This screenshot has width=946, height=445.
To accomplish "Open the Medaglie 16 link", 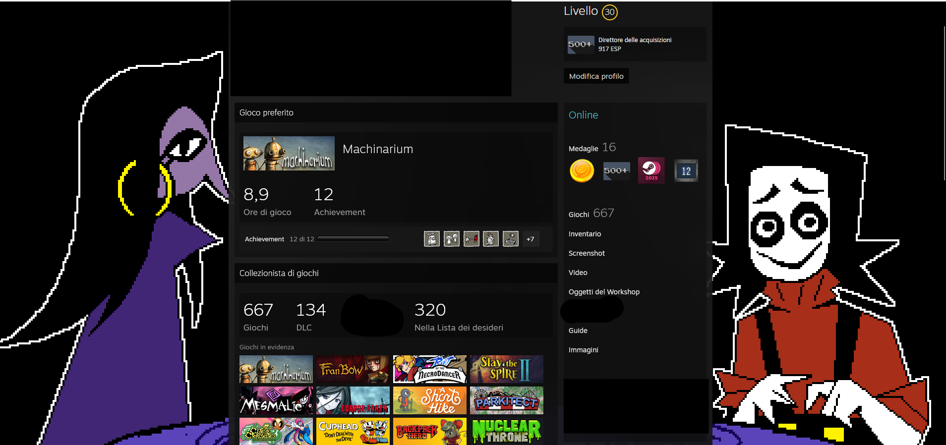I will click(592, 148).
